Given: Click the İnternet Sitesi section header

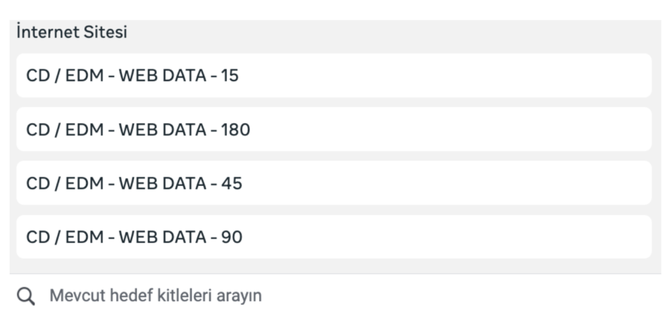Looking at the screenshot, I should click(x=72, y=32).
